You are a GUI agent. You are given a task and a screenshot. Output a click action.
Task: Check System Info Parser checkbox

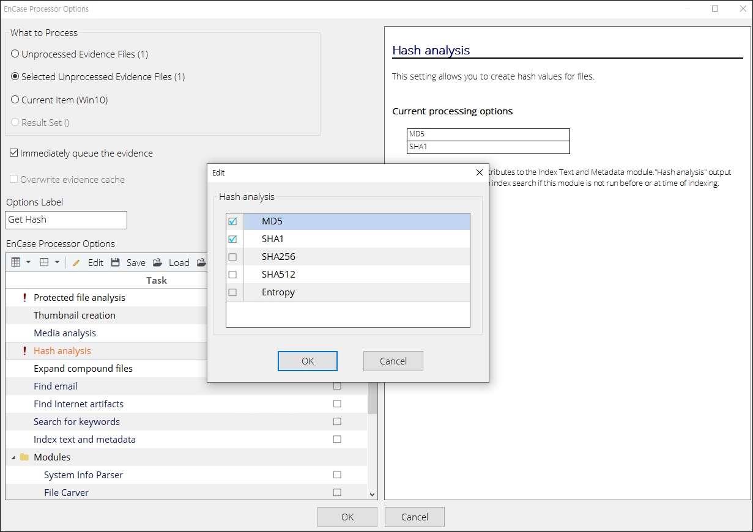coord(337,475)
